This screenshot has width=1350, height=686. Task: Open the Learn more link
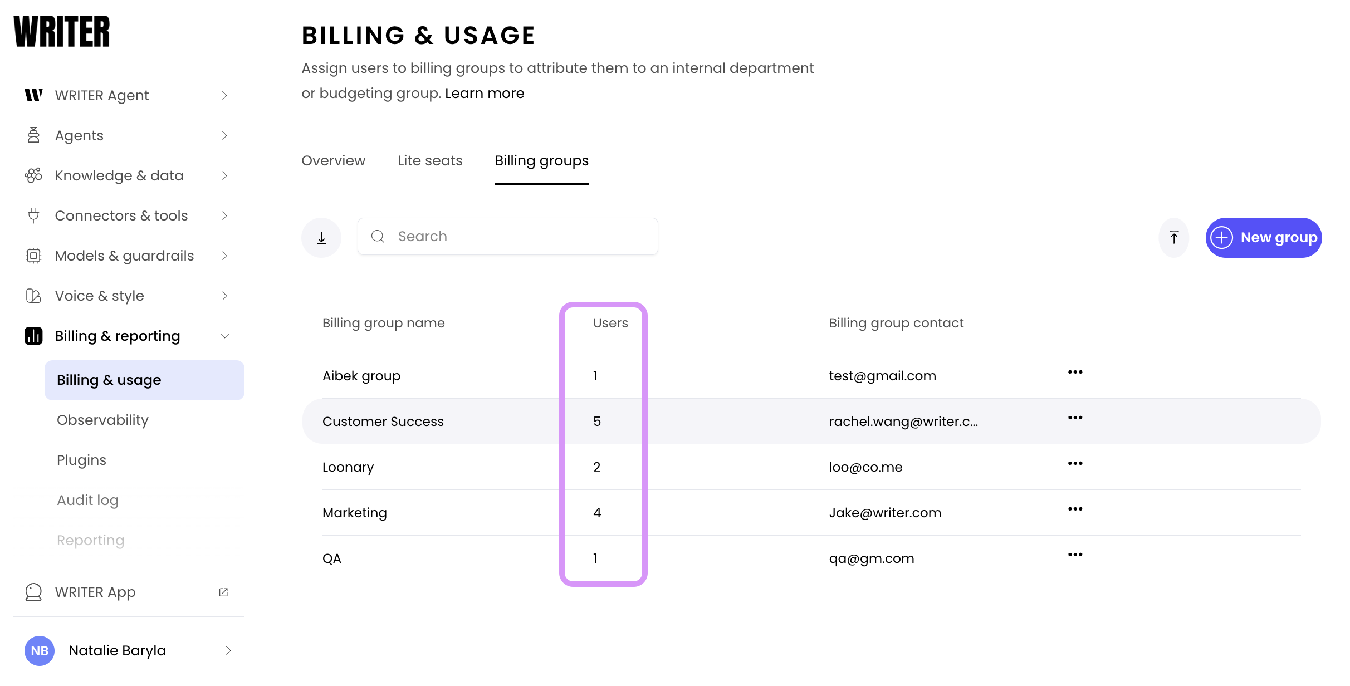[485, 93]
